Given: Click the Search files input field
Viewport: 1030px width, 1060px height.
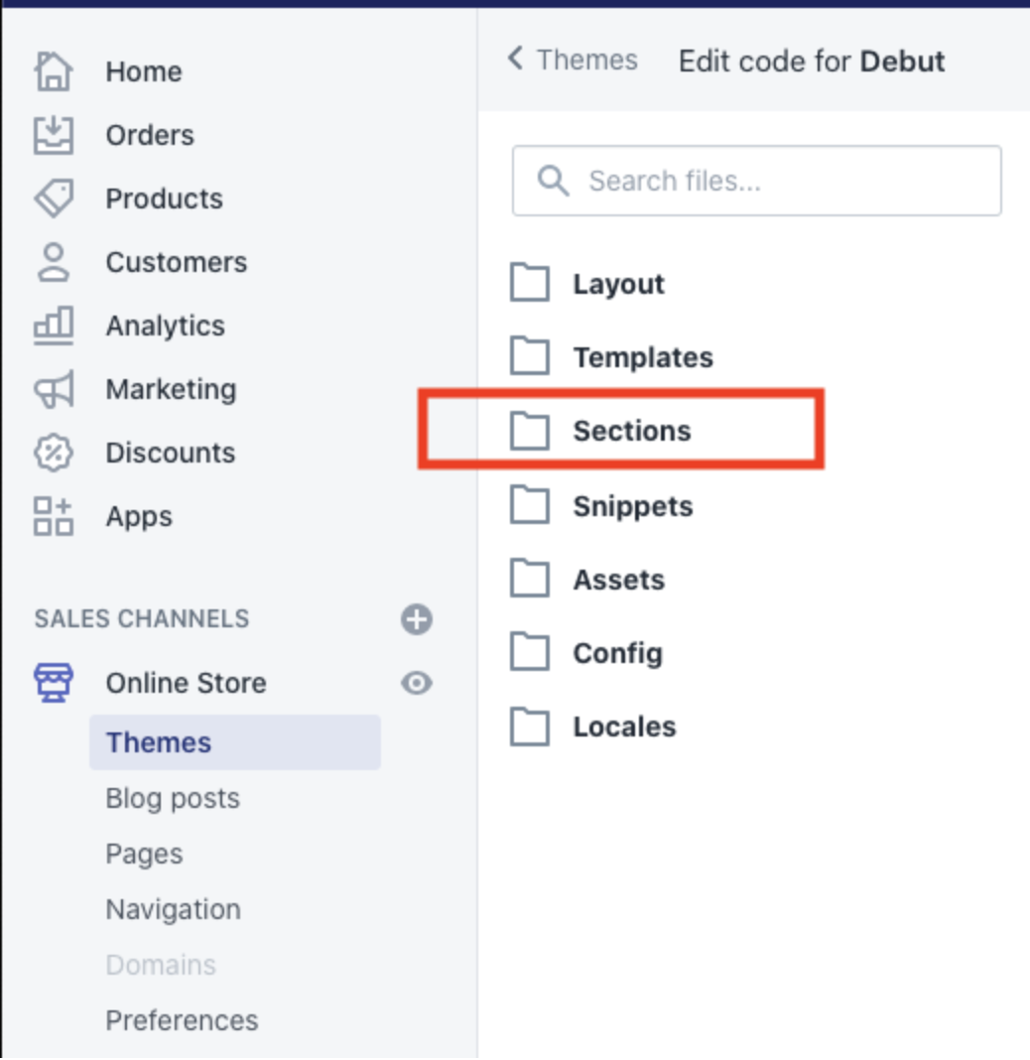Looking at the screenshot, I should point(756,181).
